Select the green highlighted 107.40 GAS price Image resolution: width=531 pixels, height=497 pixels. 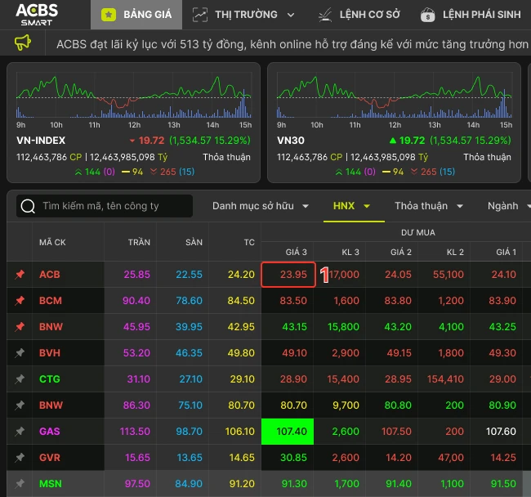tap(288, 432)
